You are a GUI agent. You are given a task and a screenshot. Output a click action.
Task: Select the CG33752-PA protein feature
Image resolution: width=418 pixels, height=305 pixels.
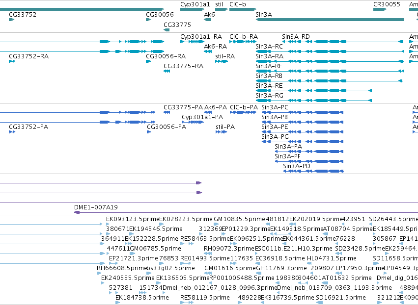[x=12, y=132]
